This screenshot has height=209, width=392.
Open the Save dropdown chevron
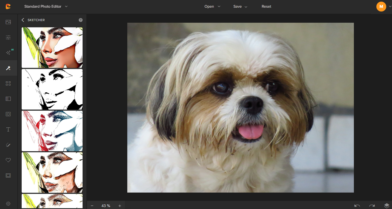tap(246, 6)
